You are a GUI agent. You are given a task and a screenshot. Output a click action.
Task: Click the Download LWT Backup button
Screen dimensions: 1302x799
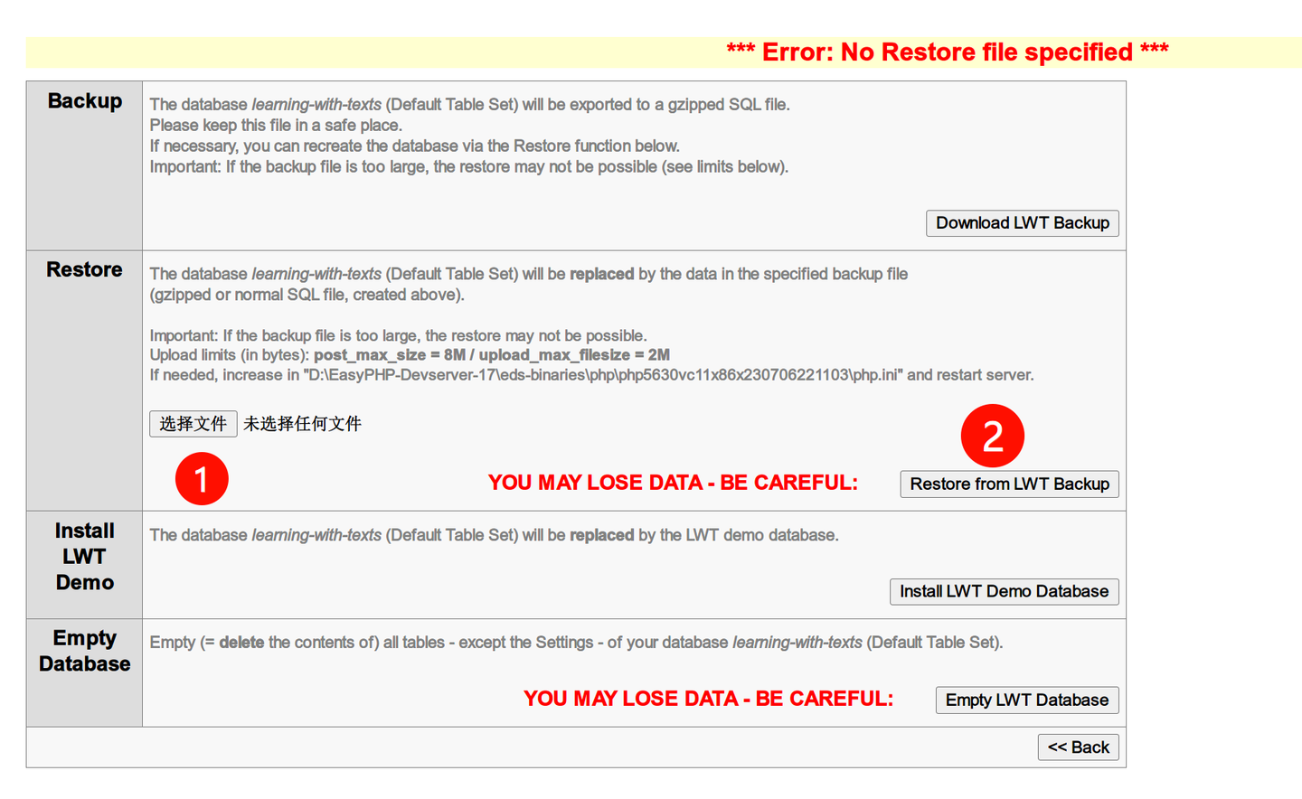click(x=1022, y=223)
